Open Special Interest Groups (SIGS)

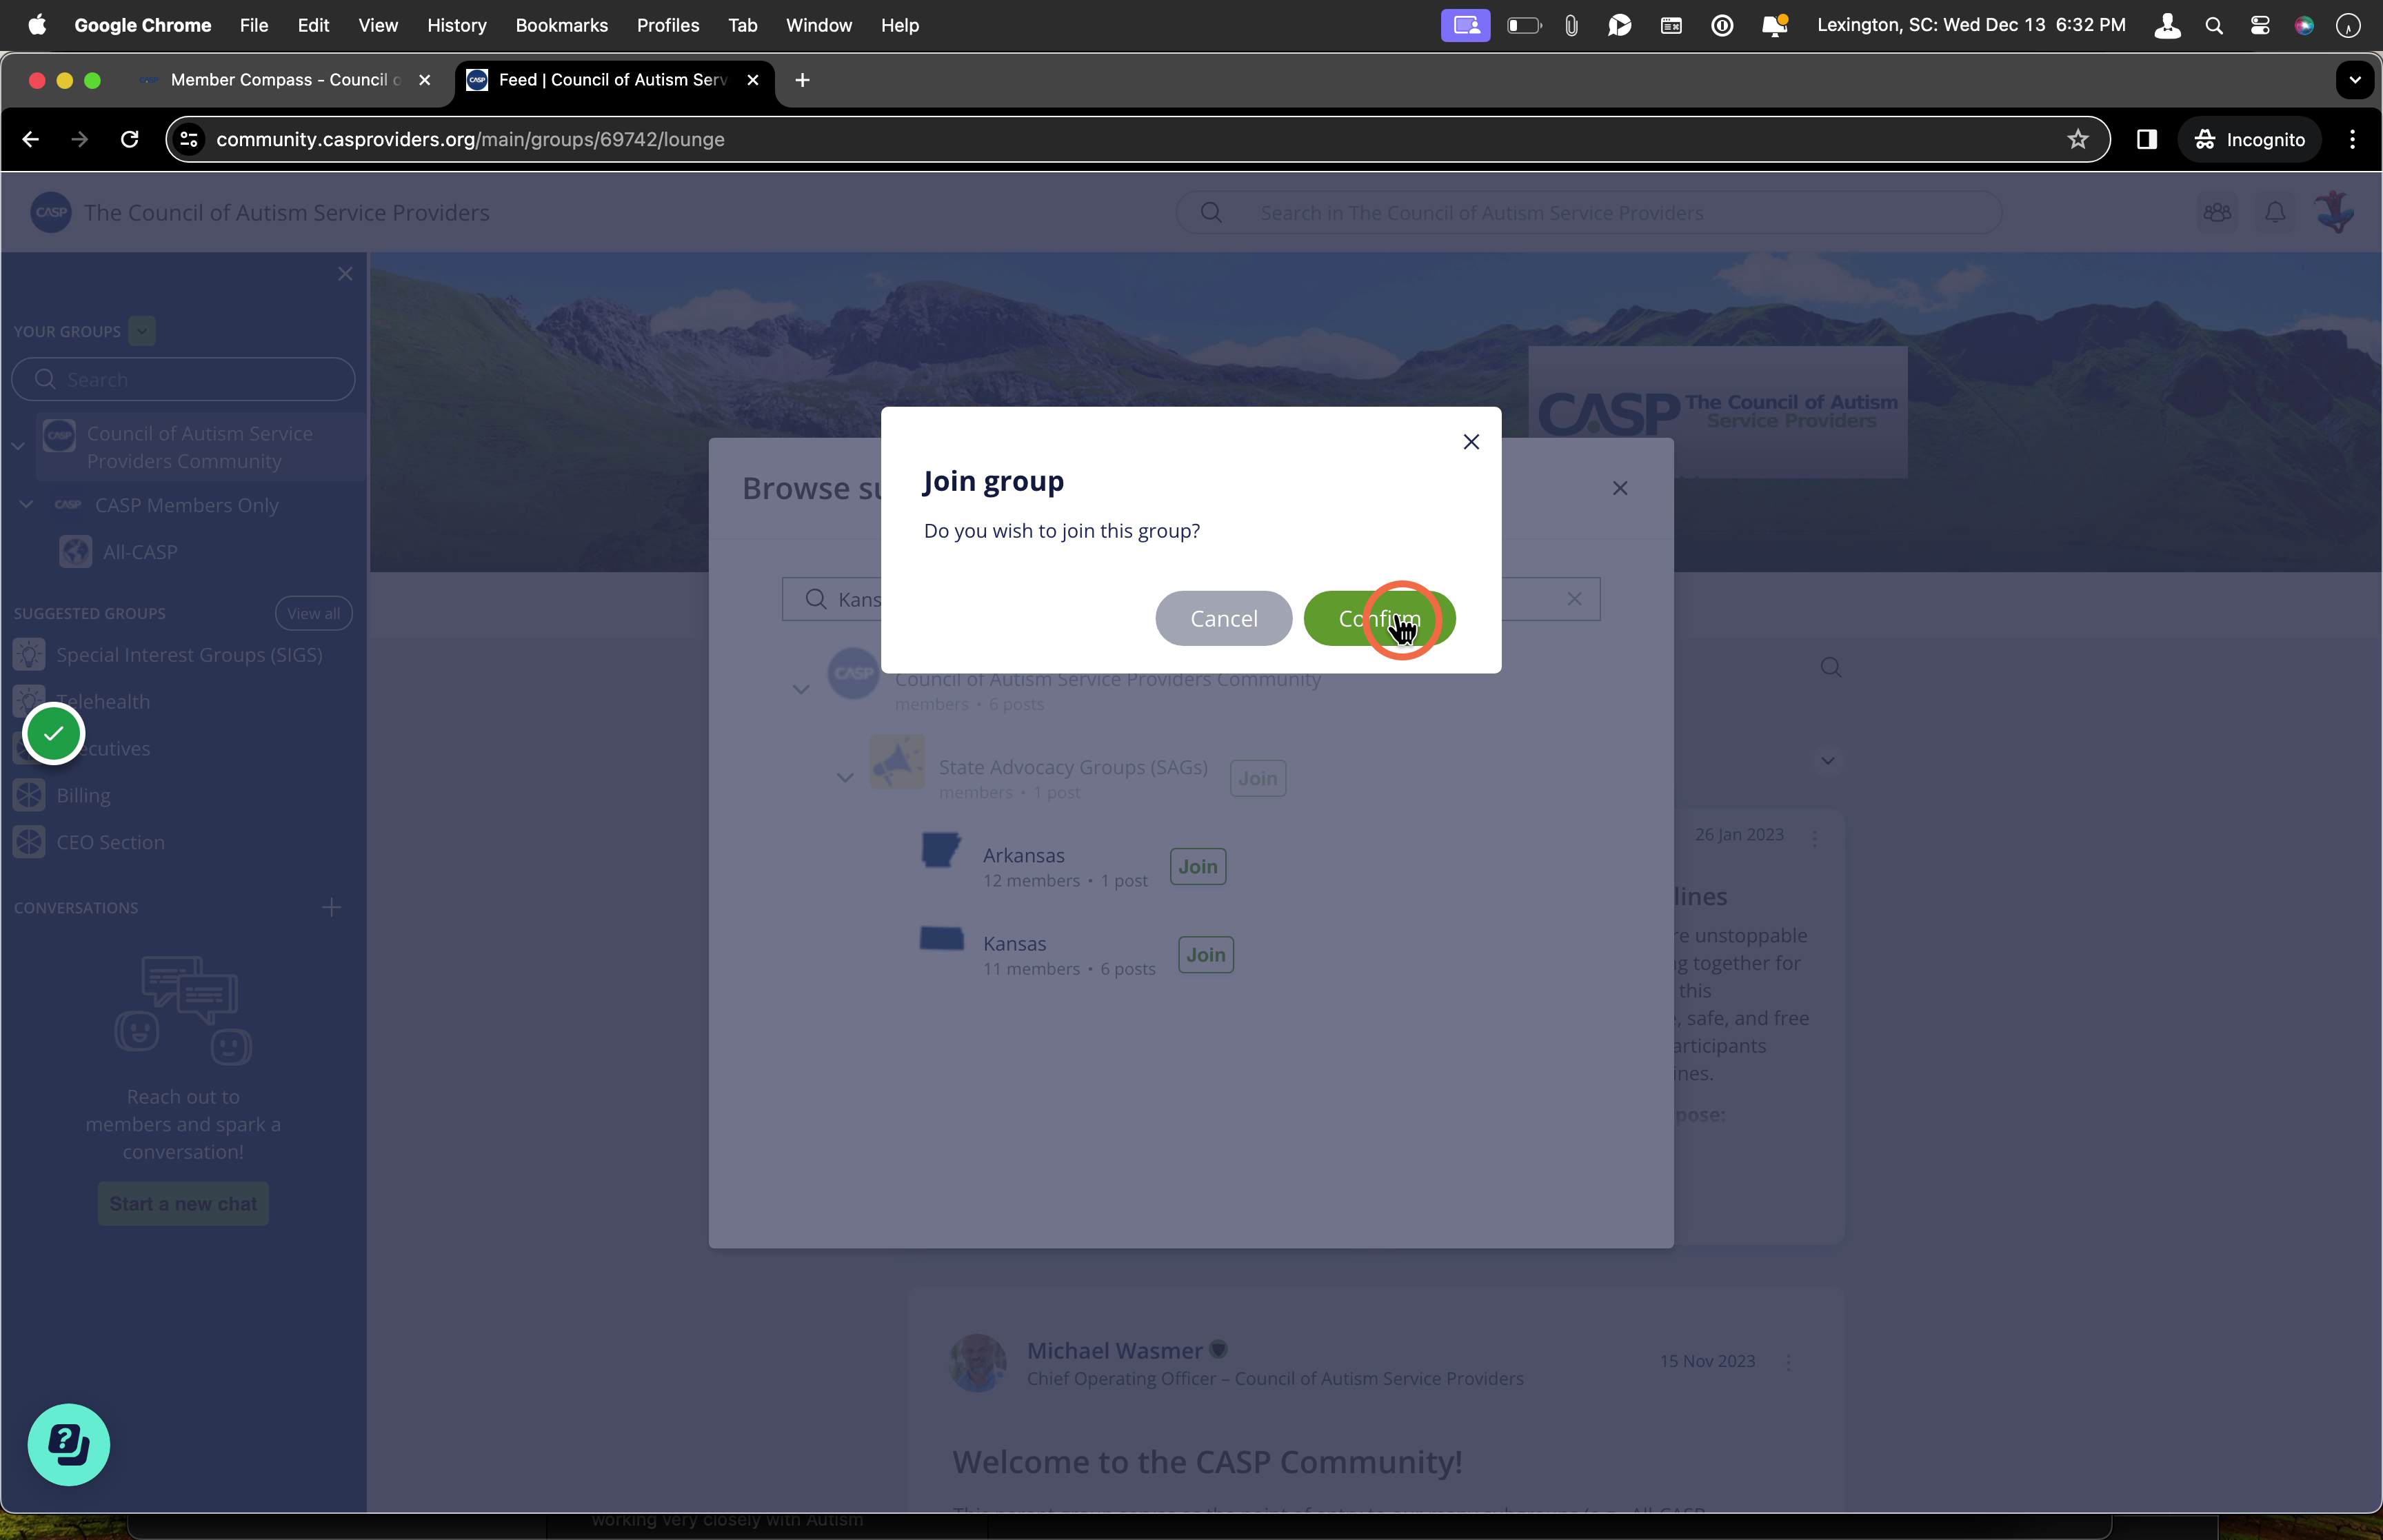click(x=189, y=655)
